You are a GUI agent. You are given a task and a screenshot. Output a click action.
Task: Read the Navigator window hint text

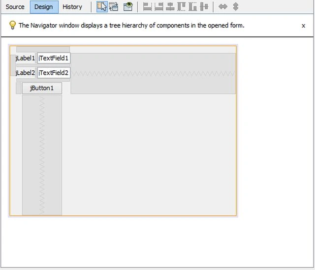tap(131, 26)
